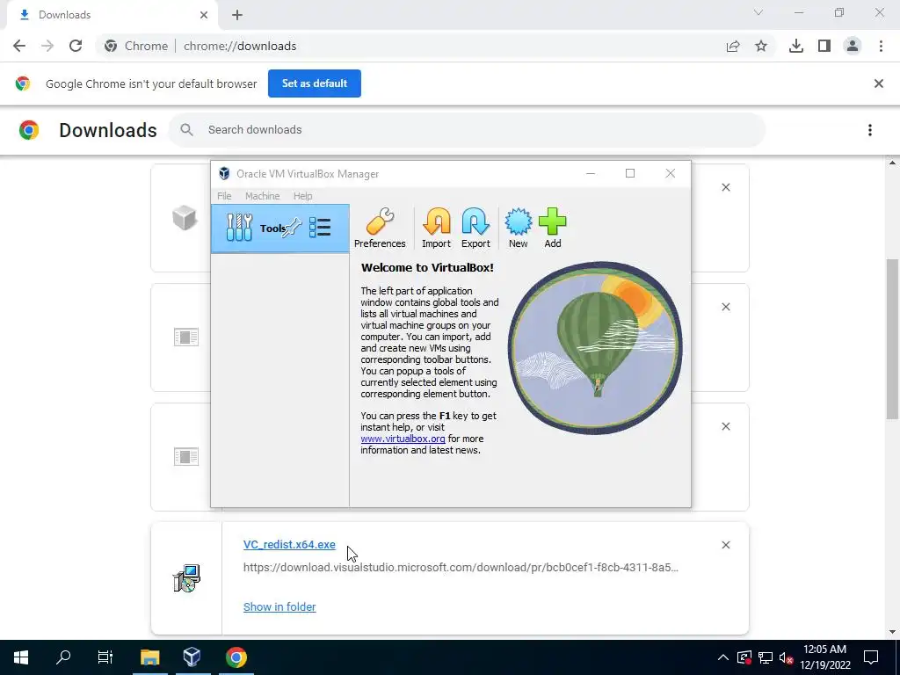Viewport: 900px width, 675px height.
Task: Switch to Chrome from the taskbar
Action: point(236,657)
